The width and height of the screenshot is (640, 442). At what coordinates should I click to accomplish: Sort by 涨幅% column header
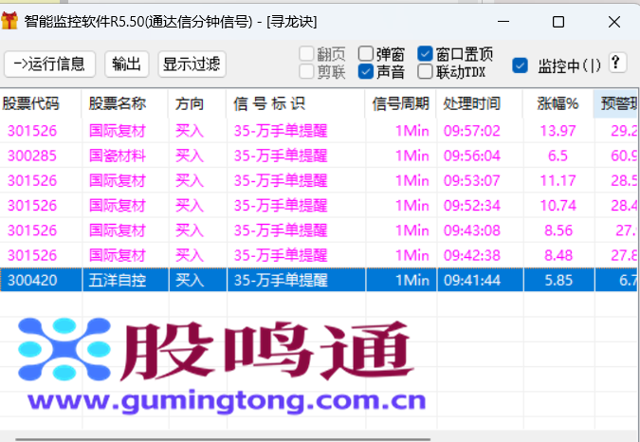point(558,103)
